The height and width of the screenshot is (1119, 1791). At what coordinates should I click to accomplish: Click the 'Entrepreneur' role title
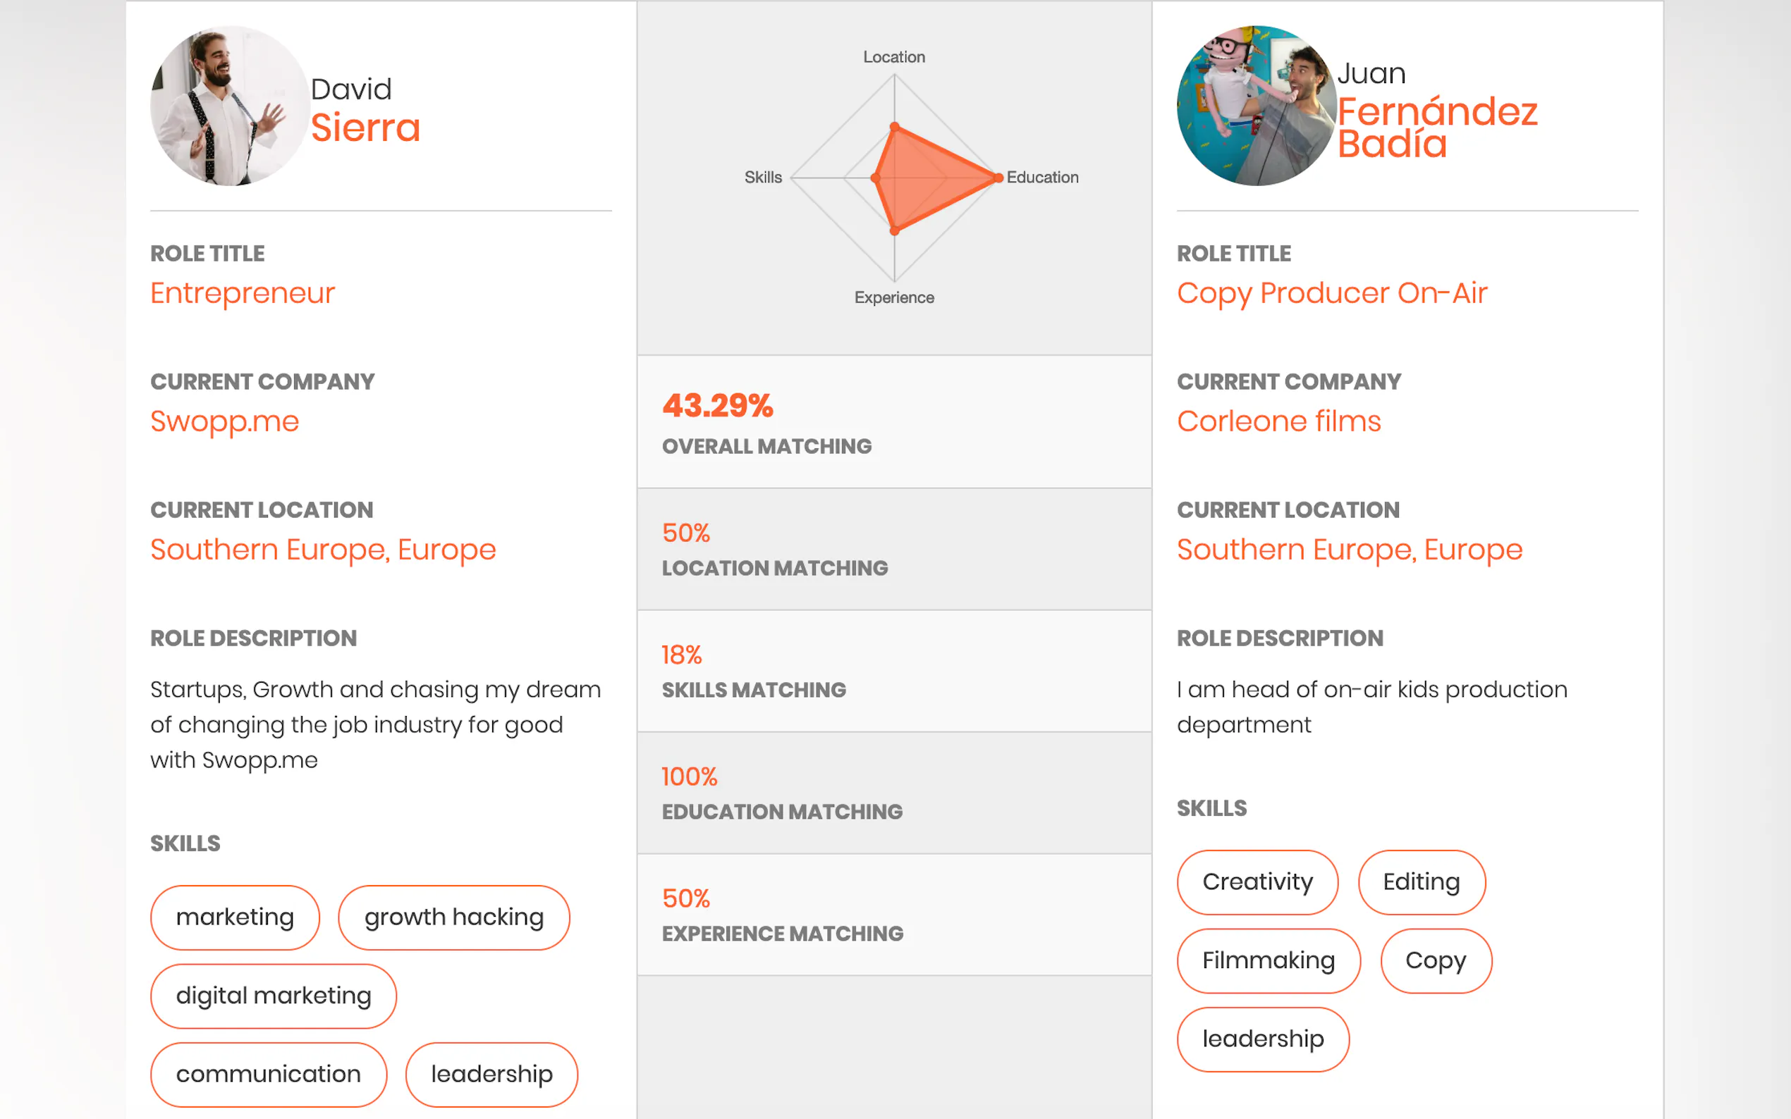click(x=242, y=293)
